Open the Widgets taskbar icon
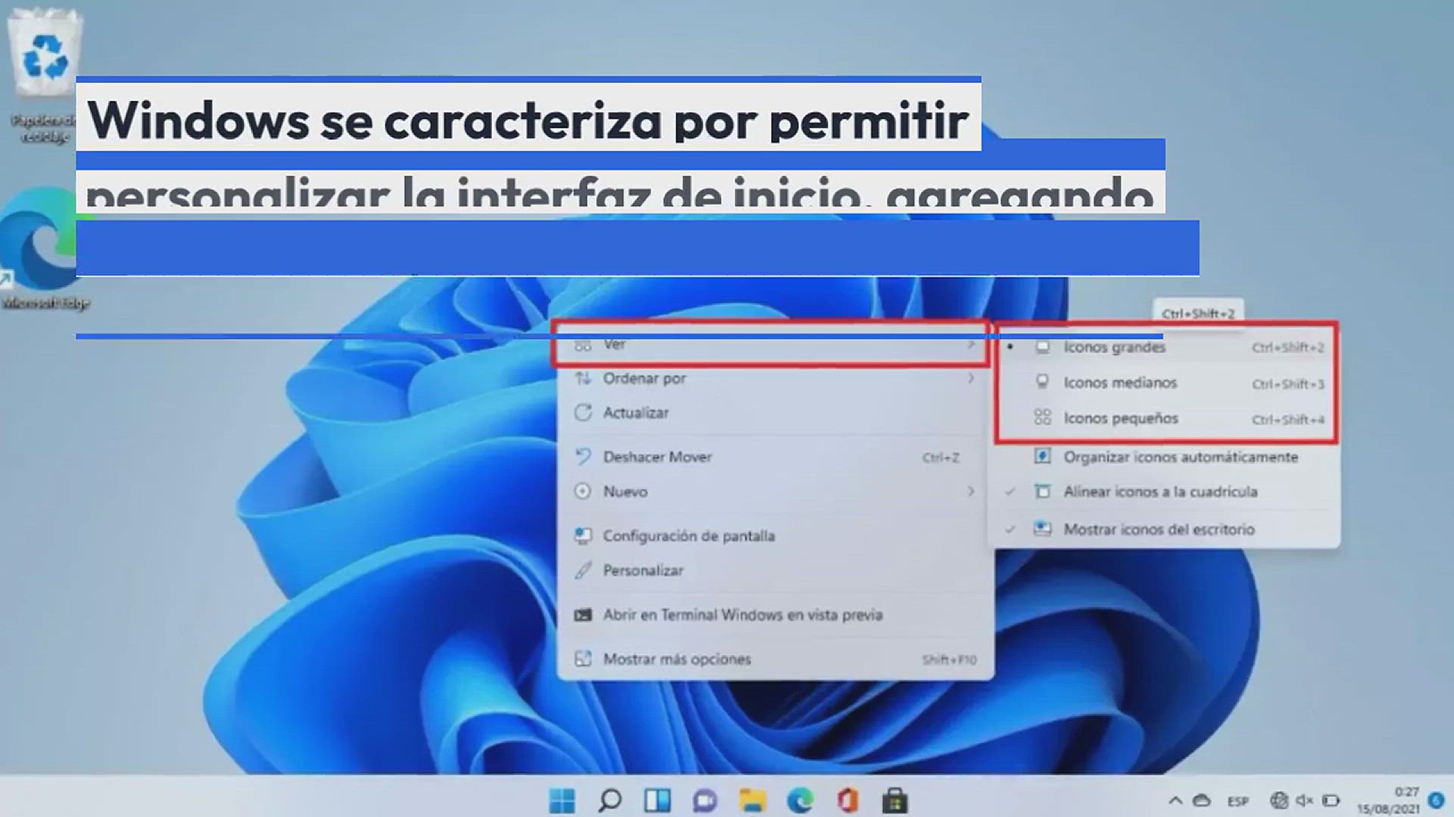This screenshot has width=1454, height=817. [657, 800]
